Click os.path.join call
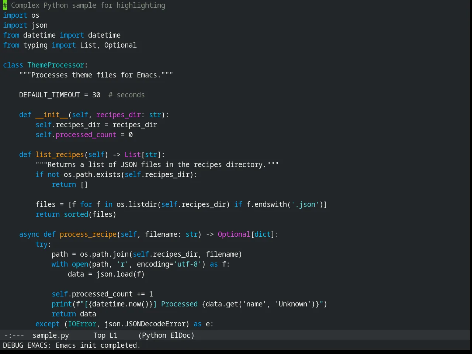472x354 pixels. click(x=104, y=254)
